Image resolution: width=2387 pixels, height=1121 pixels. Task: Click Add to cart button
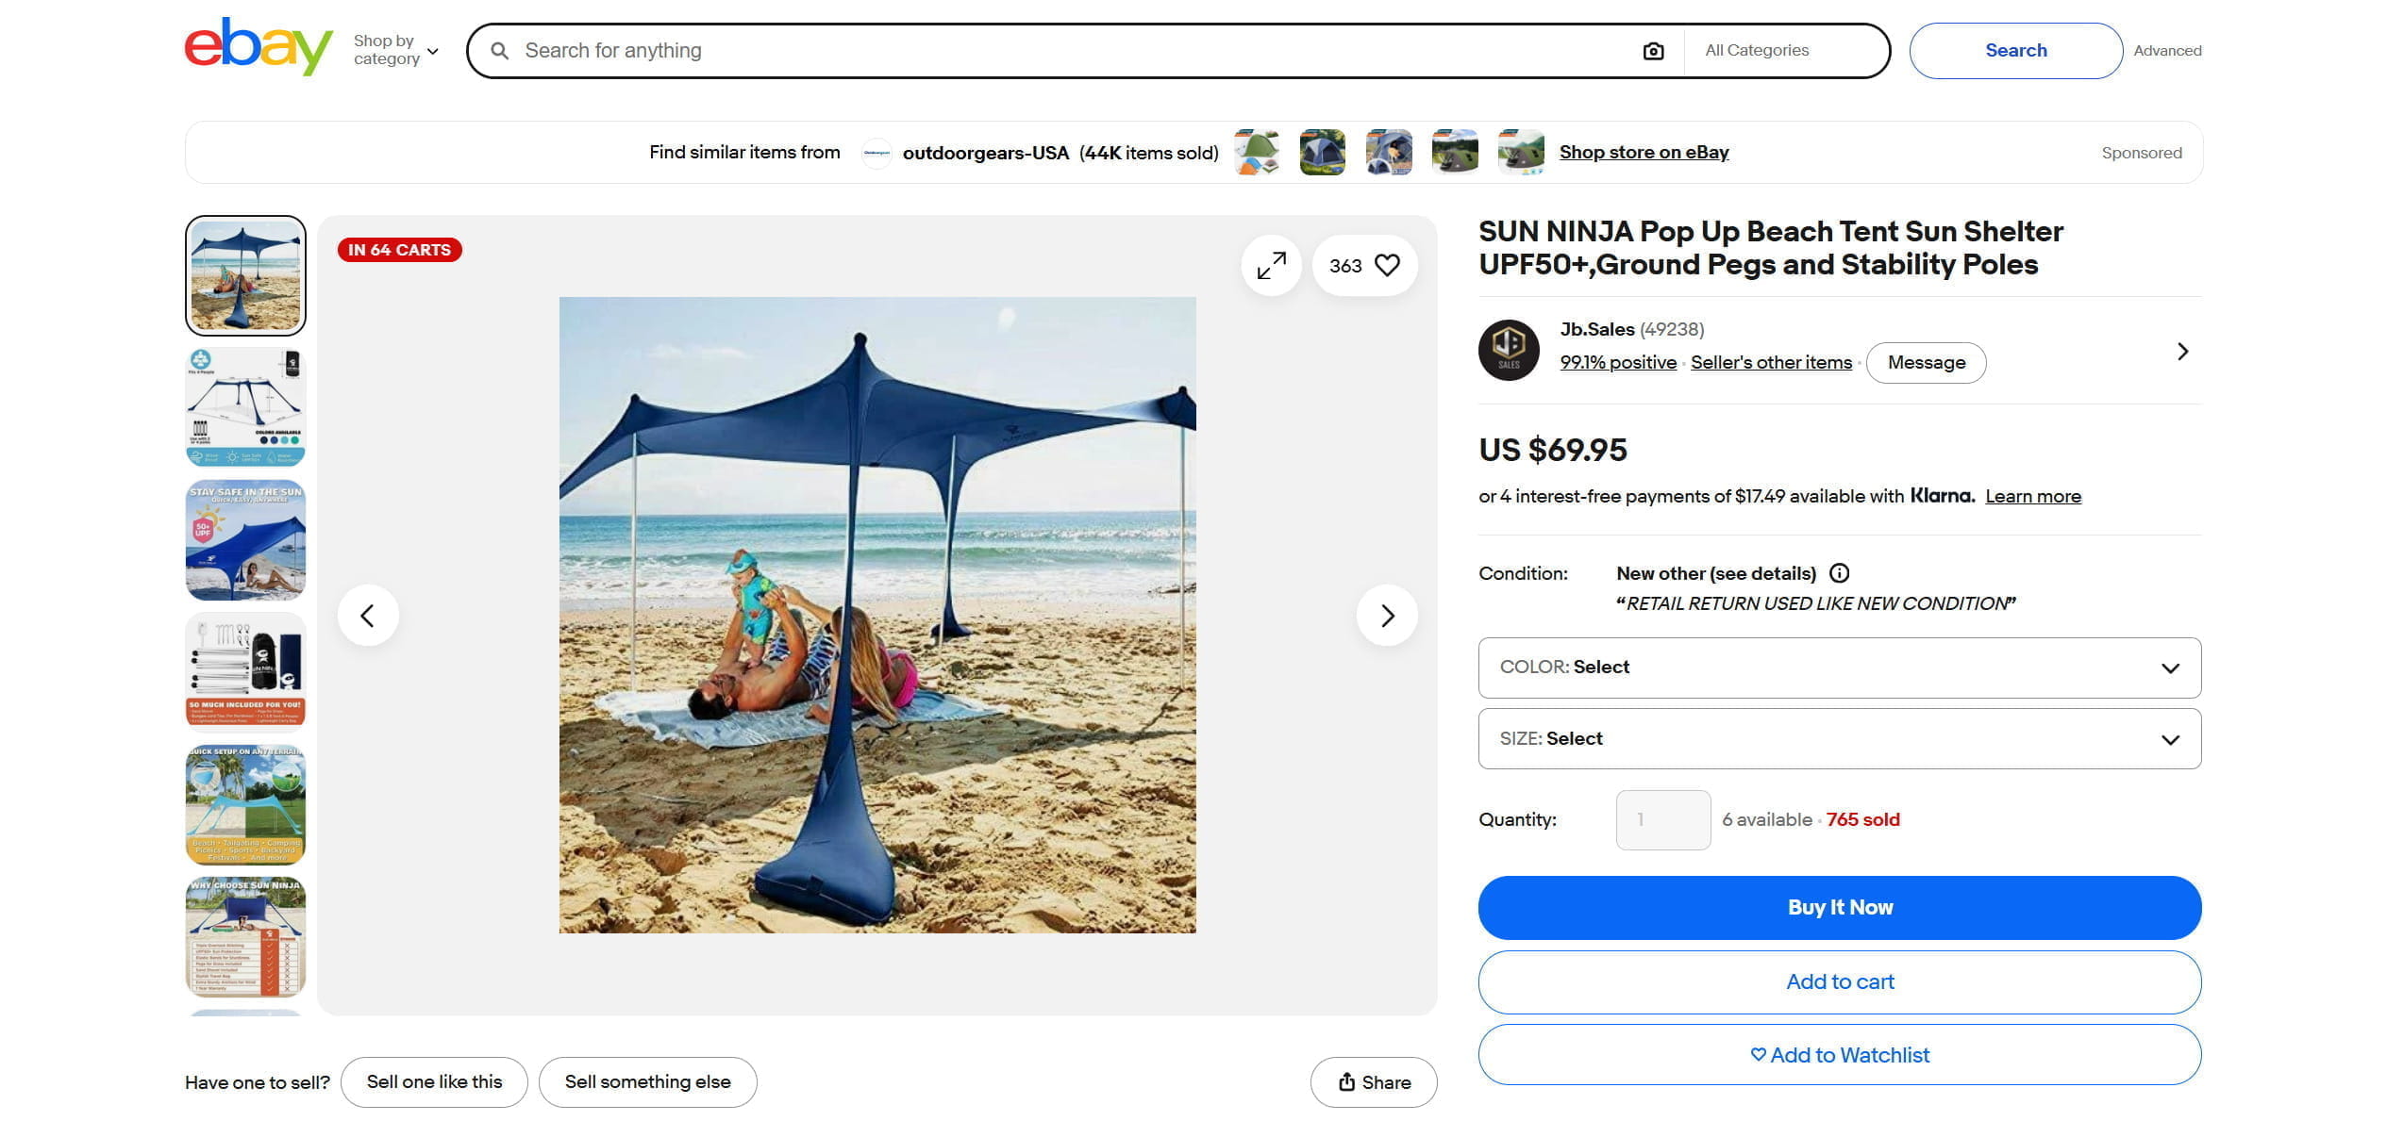click(1840, 982)
